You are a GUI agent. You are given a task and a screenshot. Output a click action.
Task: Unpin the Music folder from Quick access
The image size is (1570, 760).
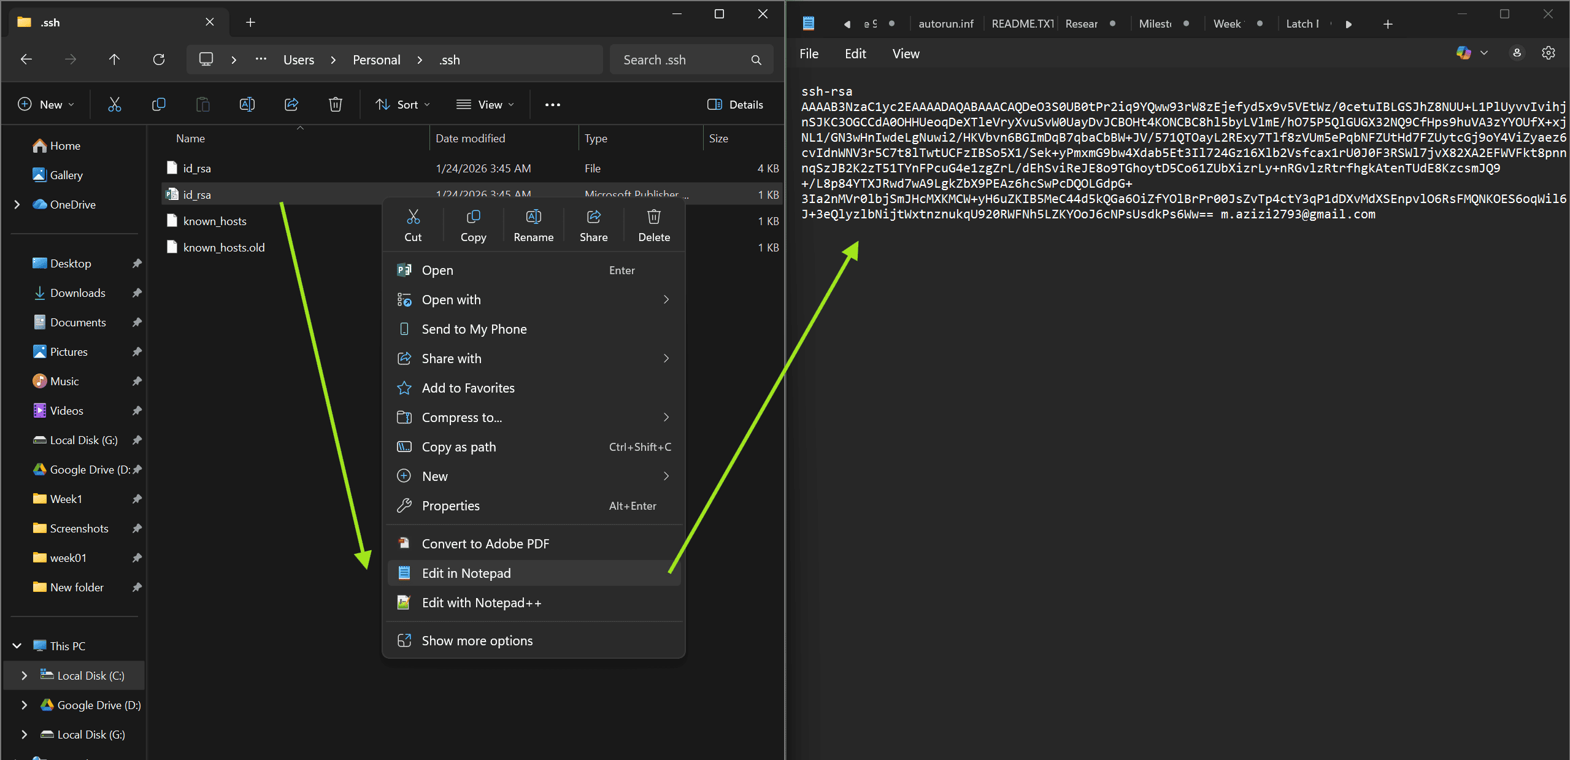137,380
